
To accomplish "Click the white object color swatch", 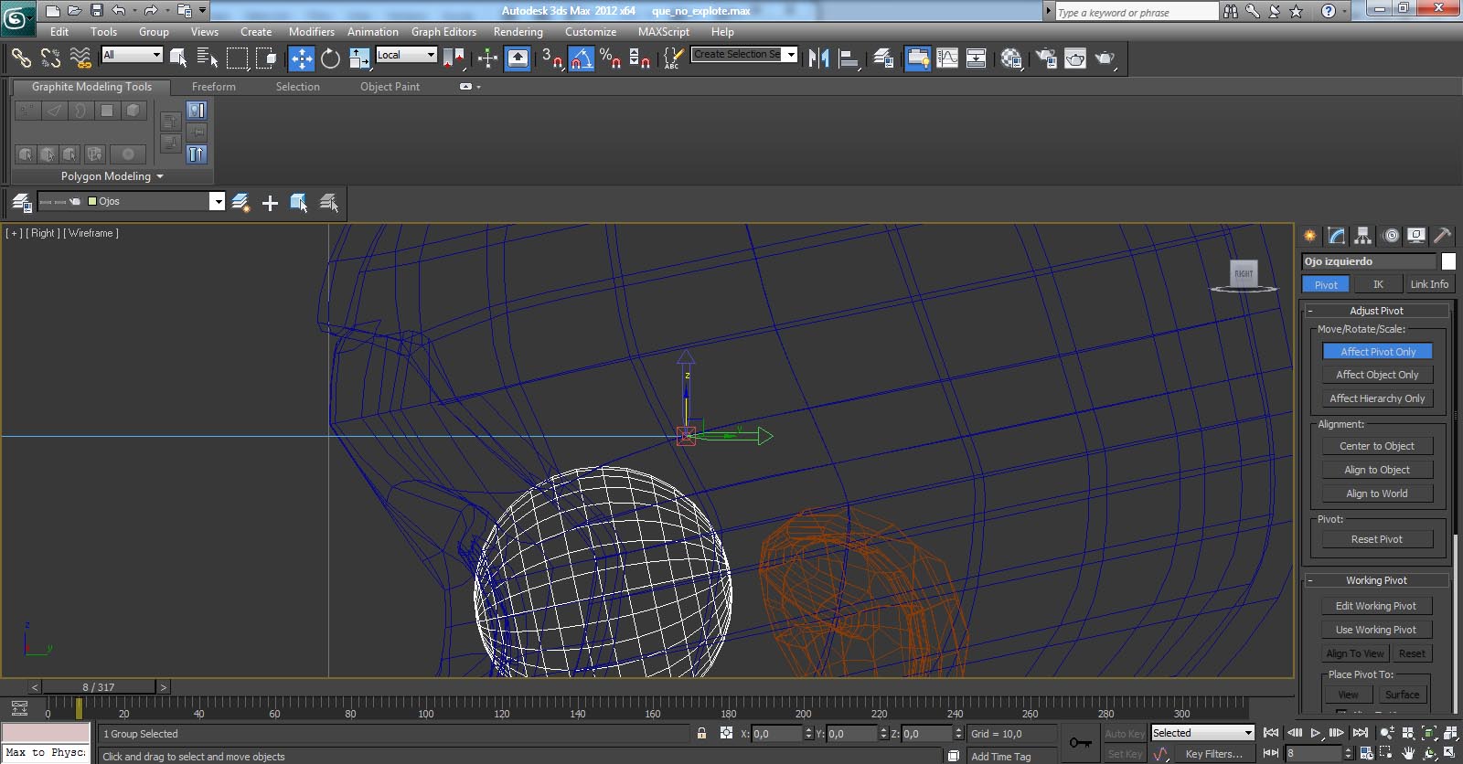I will point(1448,261).
